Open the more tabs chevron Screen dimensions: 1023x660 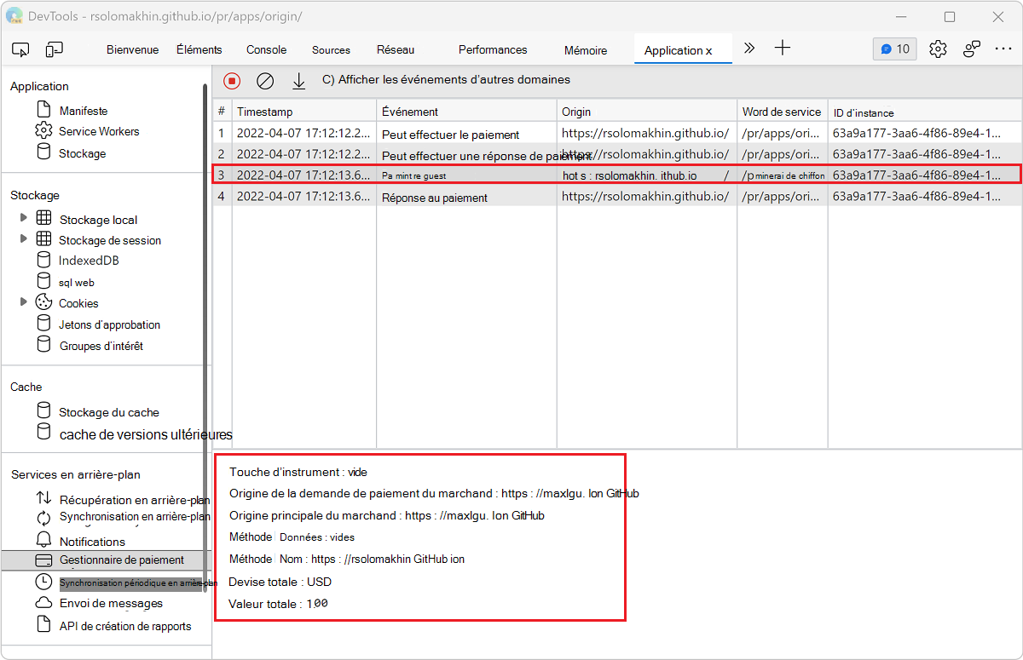(749, 49)
